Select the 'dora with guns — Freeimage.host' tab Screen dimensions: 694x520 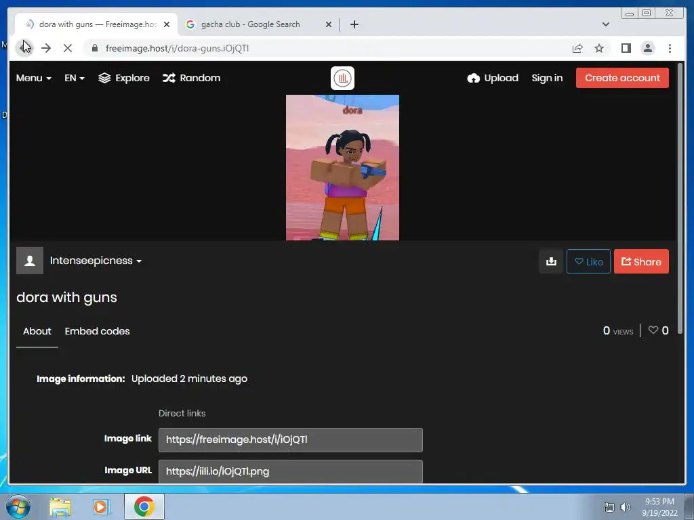coord(96,24)
